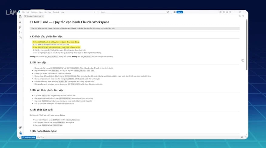Click heading 'CLAUDE.md — Quy tắc vận hành Claude Workspace'
Image resolution: width=266 pixels, height=148 pixels.
click(69, 22)
